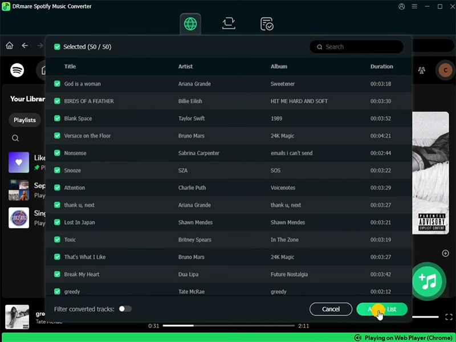Open the second playlist collage thumbnail
456x342 pixels.
click(x=19, y=190)
